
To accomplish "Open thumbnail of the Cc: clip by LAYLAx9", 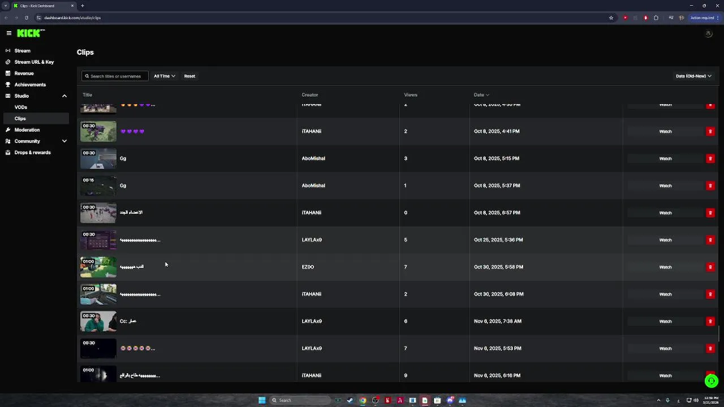I will coord(98,322).
